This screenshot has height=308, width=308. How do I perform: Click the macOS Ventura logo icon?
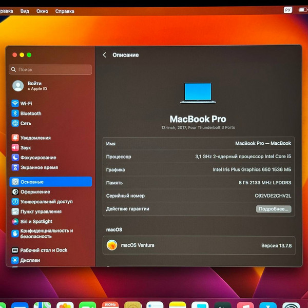(x=112, y=245)
